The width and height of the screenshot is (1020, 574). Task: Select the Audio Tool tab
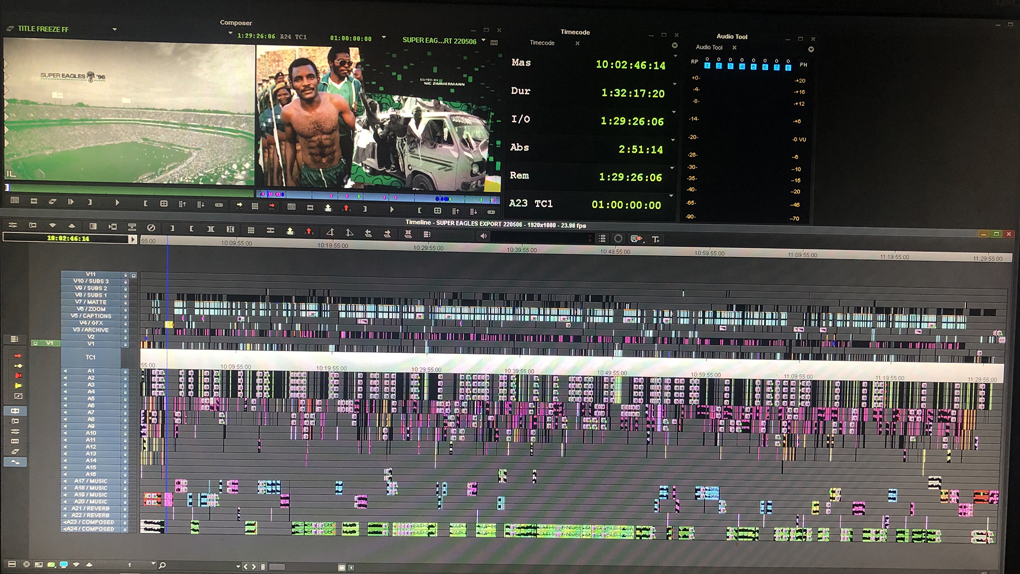(709, 47)
